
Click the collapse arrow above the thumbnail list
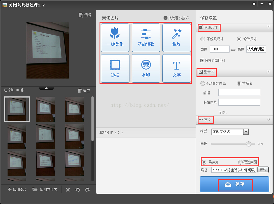click(46, 88)
